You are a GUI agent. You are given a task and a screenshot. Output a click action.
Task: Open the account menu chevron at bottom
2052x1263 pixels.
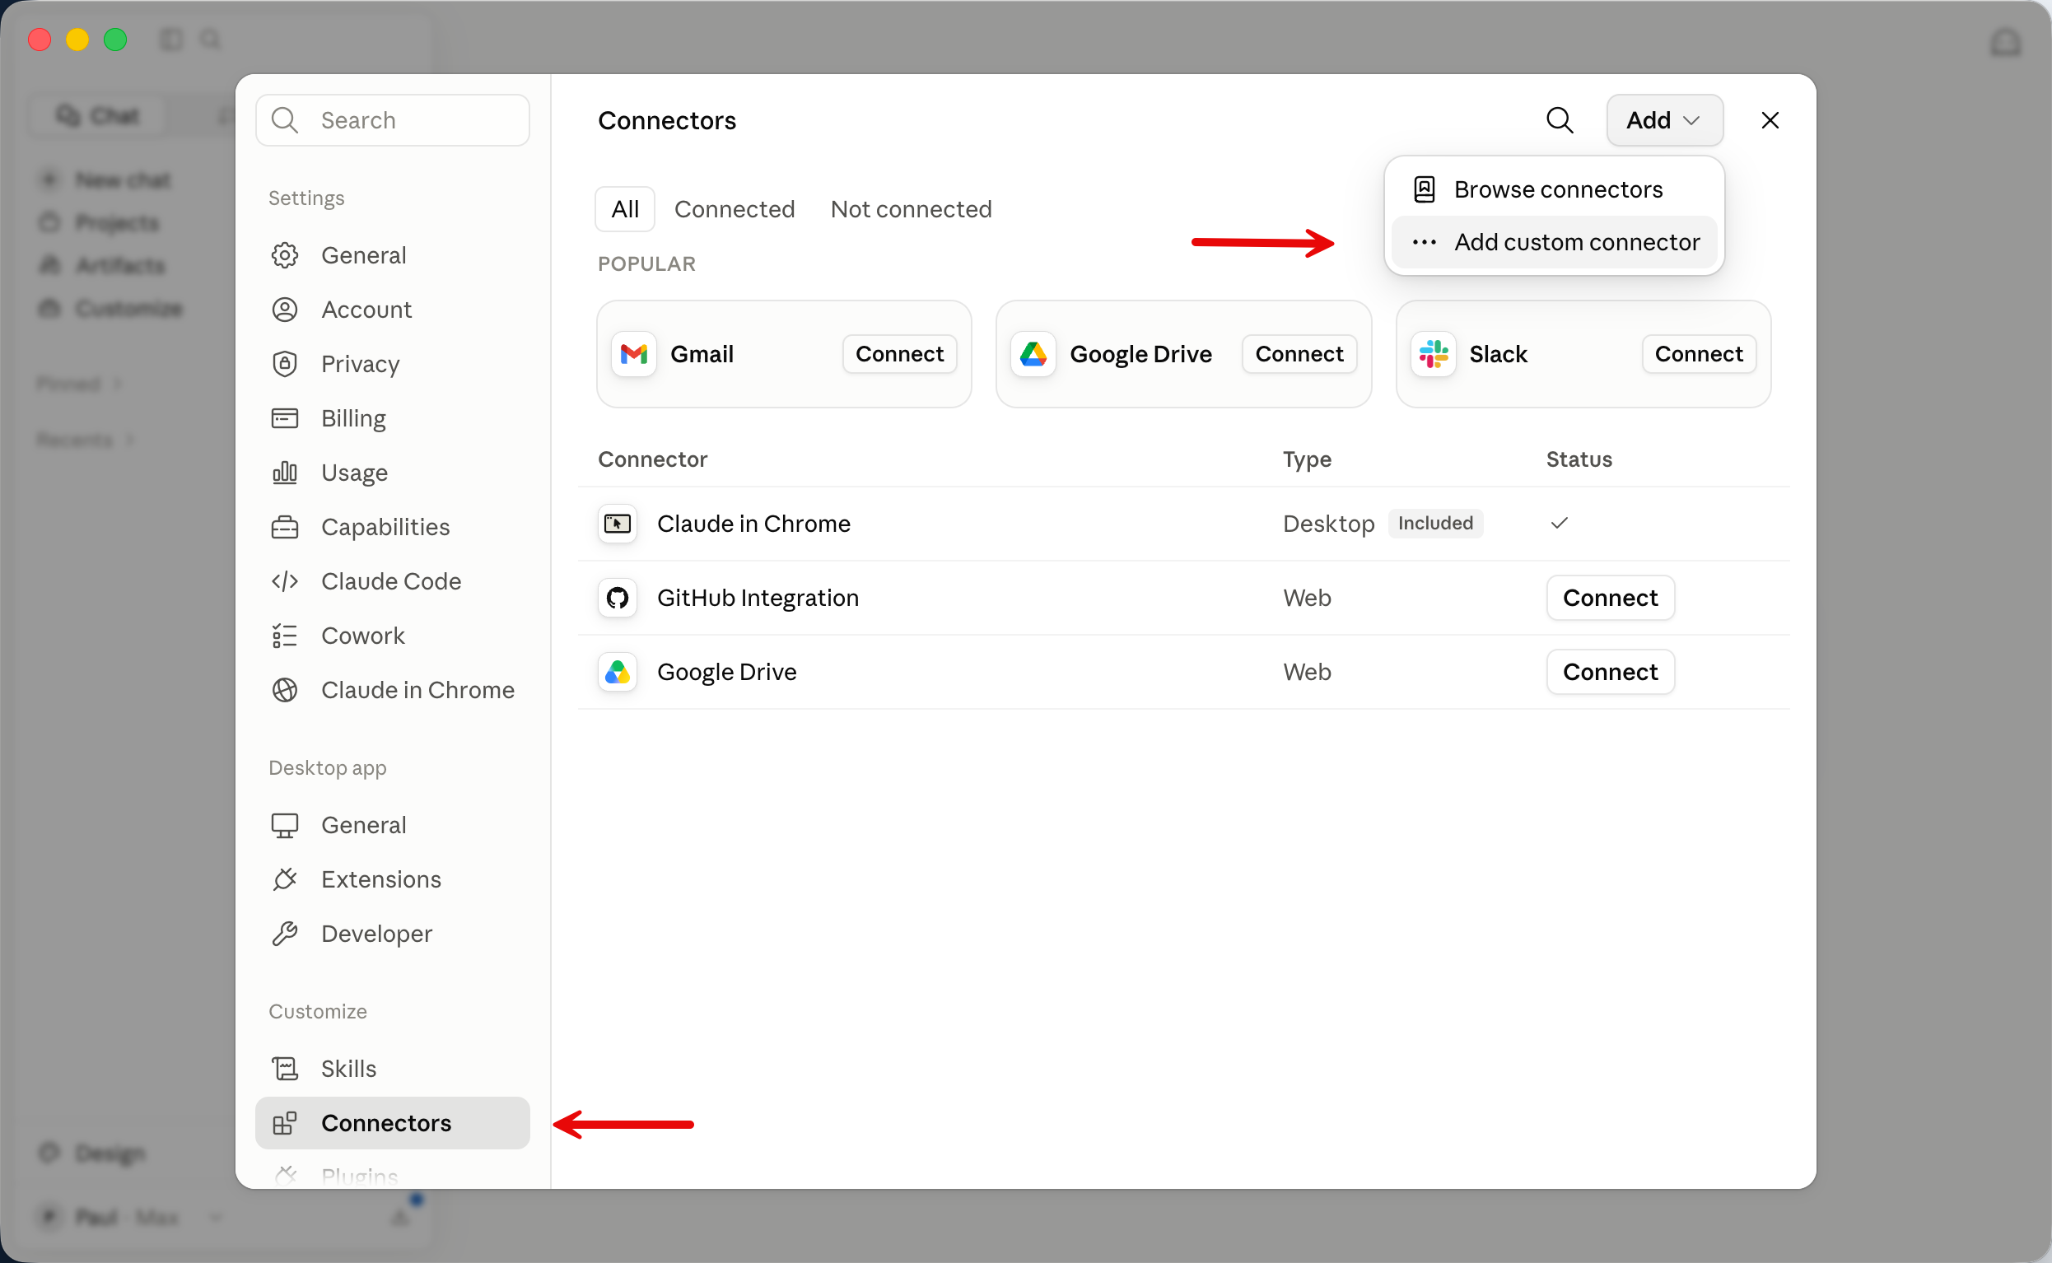coord(217,1218)
